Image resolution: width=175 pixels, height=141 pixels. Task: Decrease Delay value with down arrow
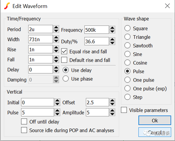pos(57,71)
